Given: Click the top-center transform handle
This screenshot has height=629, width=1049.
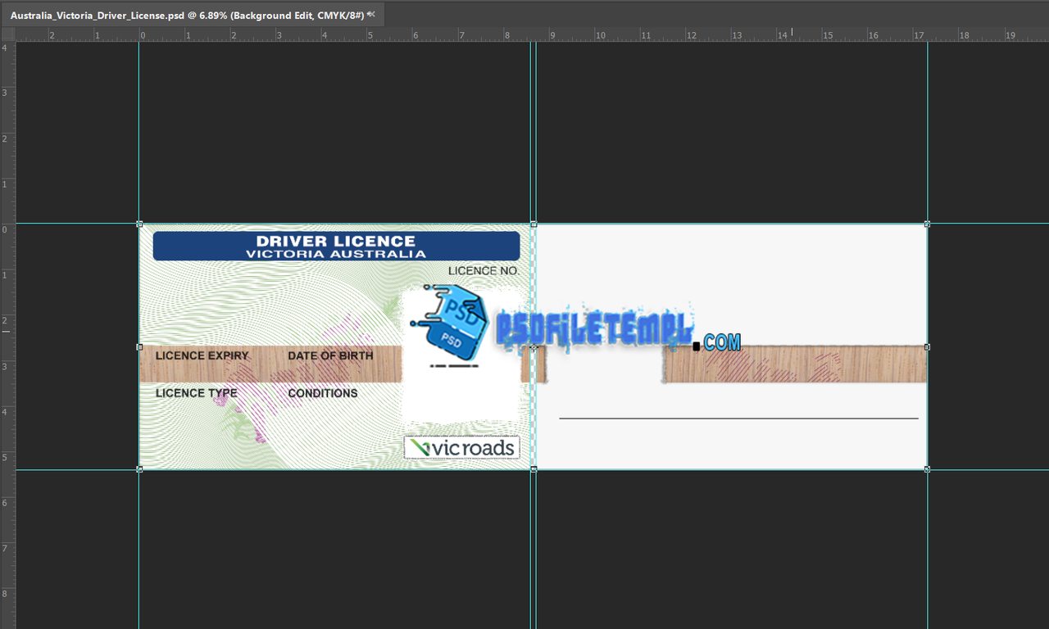Looking at the screenshot, I should pyautogui.click(x=534, y=224).
